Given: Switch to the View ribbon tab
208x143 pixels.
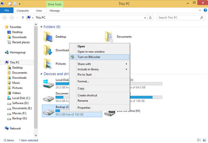Looking at the screenshot, I should (39, 11).
